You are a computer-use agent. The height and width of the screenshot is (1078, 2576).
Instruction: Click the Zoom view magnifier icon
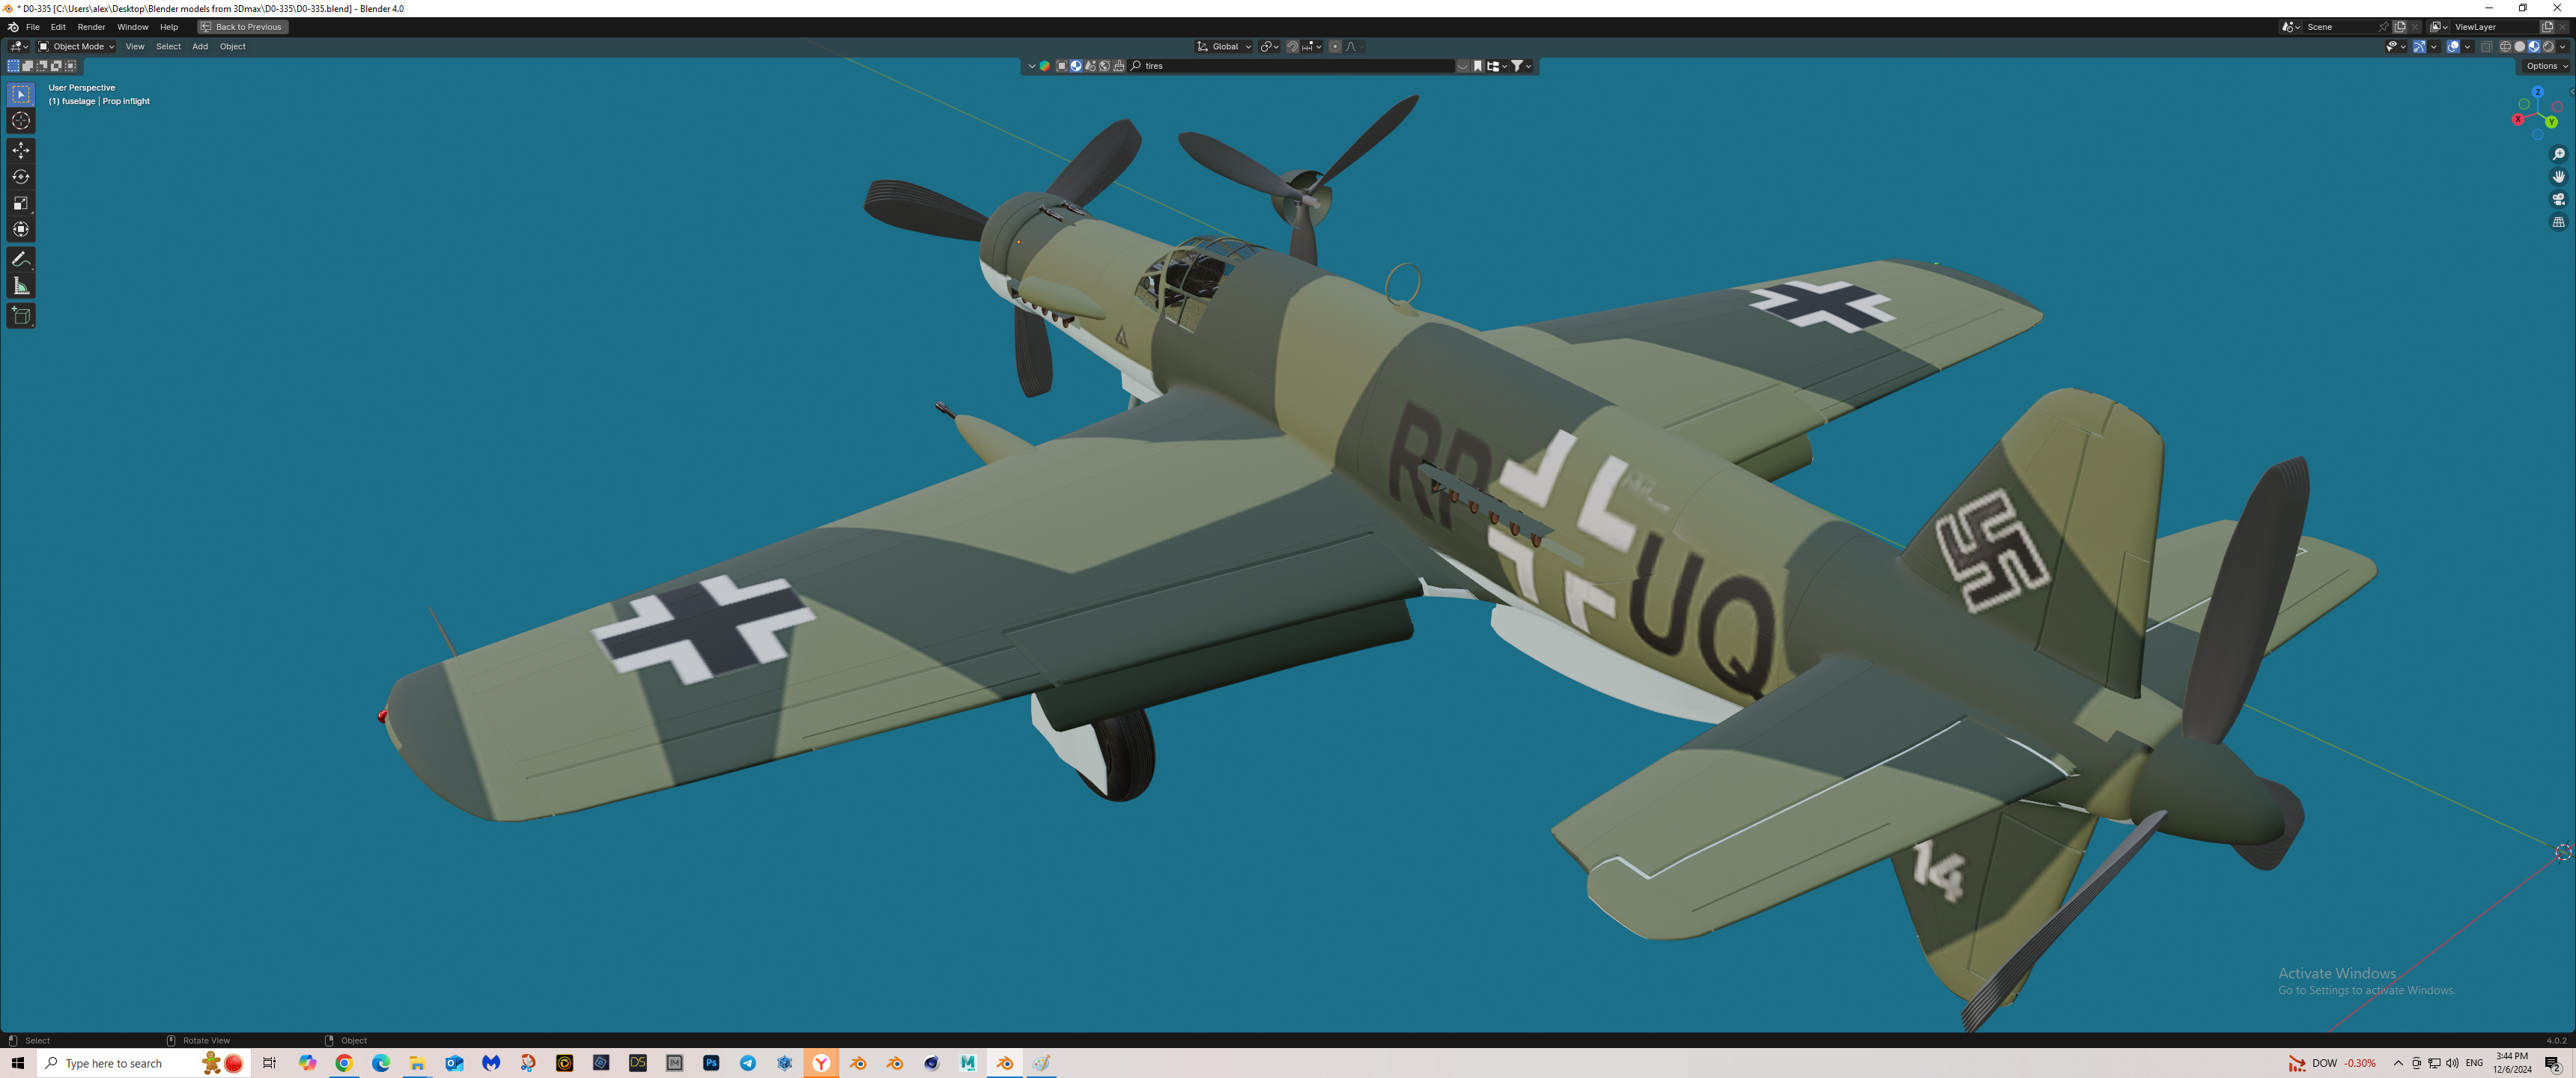[2559, 153]
